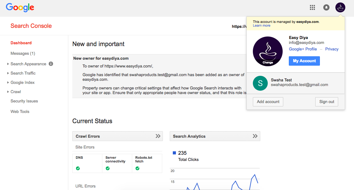Open the New owner for easydiya.com message
The height and width of the screenshot is (190, 354).
(x=101, y=58)
